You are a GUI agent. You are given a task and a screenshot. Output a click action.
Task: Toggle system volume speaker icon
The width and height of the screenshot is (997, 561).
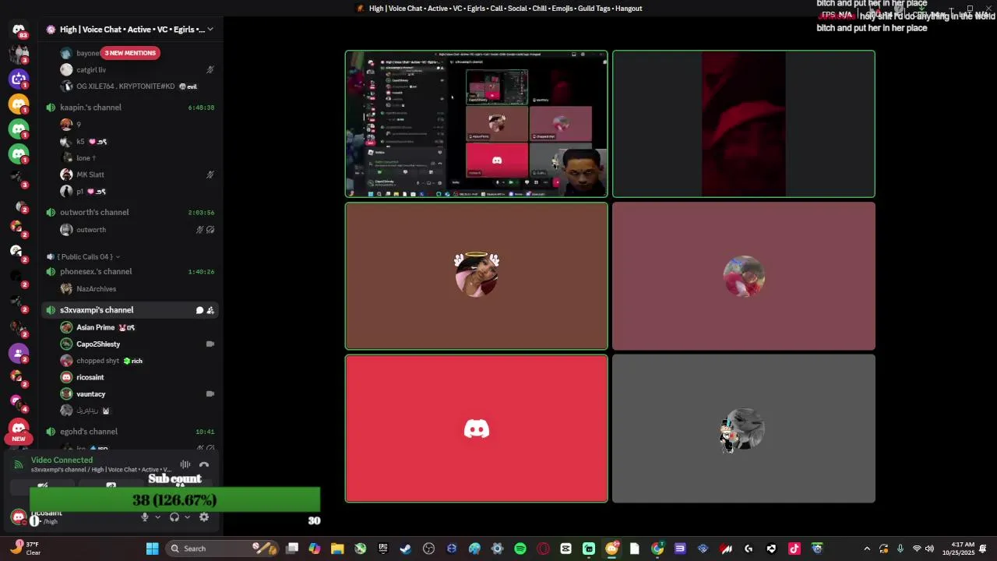coord(929,549)
